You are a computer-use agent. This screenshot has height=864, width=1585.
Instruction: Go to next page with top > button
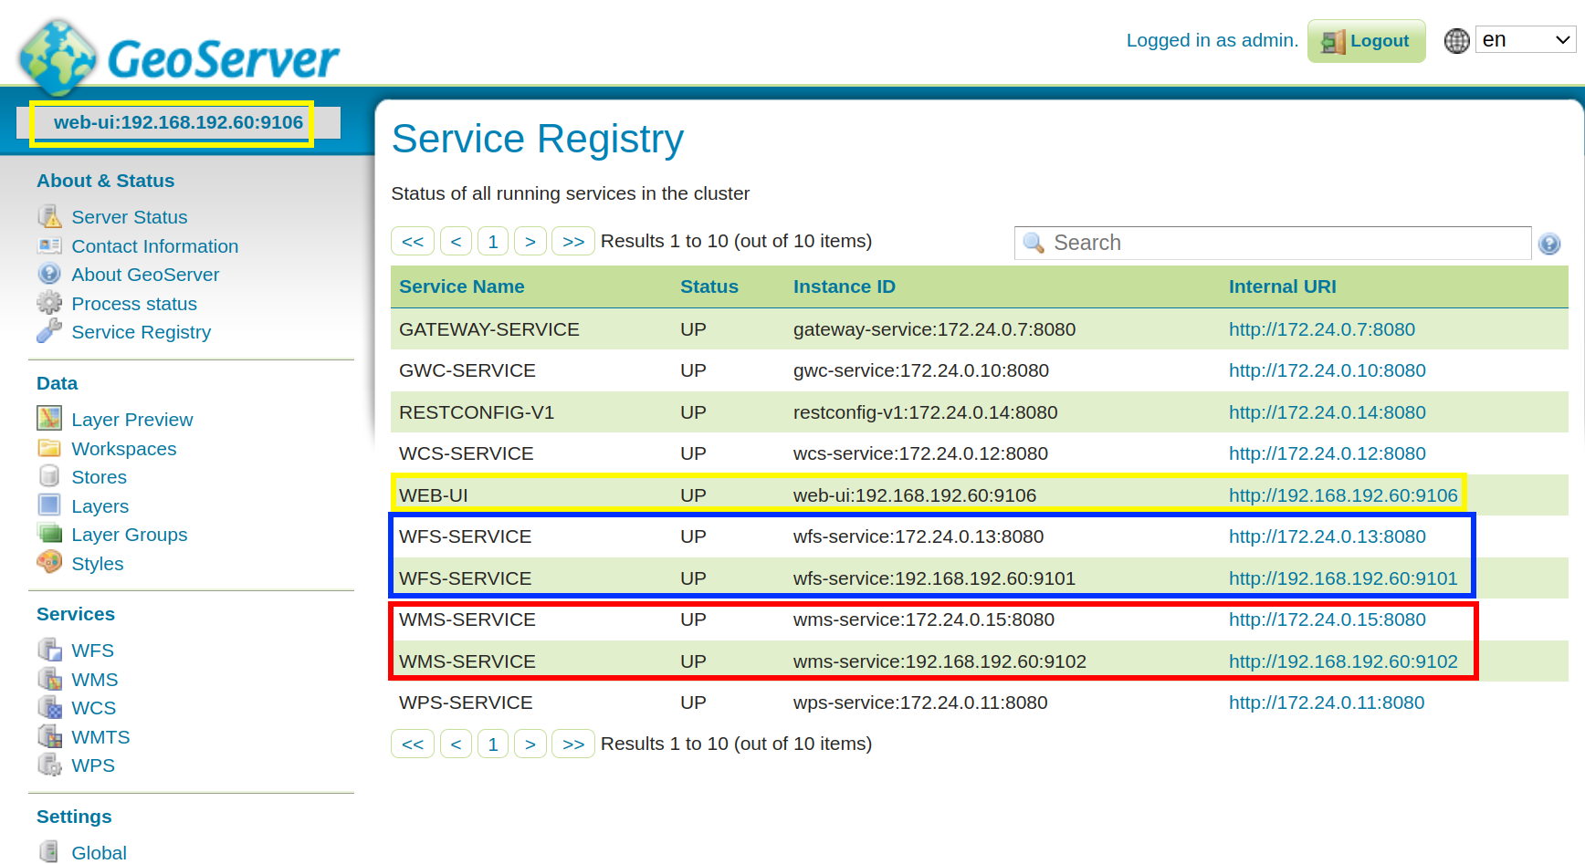click(x=530, y=242)
